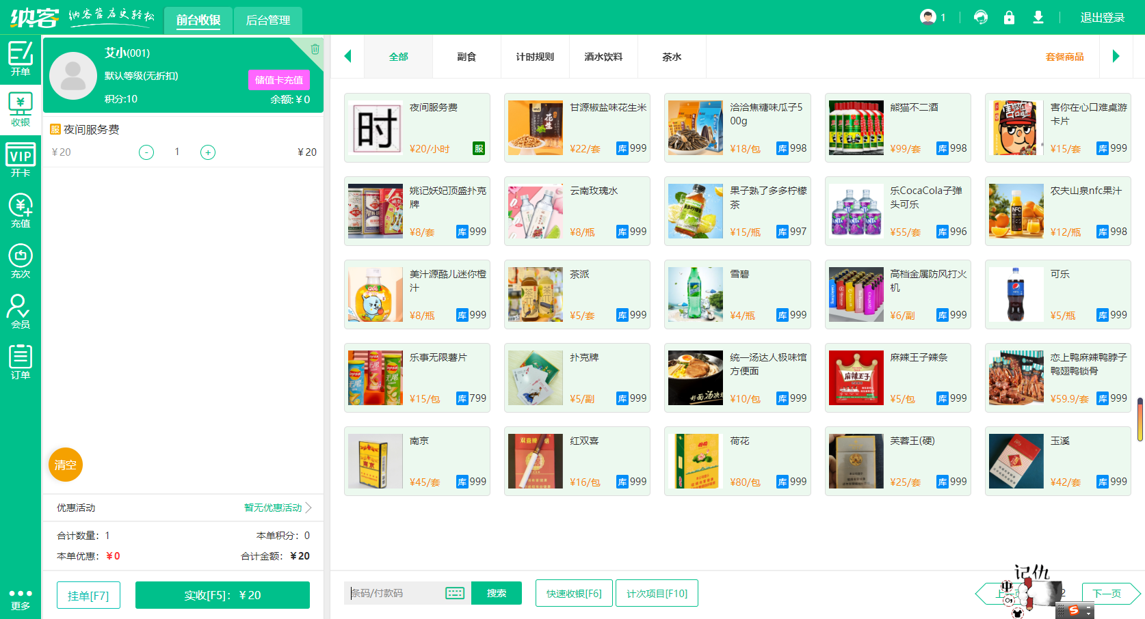Click the trash icon on member card
1145x619 pixels.
pyautogui.click(x=315, y=49)
